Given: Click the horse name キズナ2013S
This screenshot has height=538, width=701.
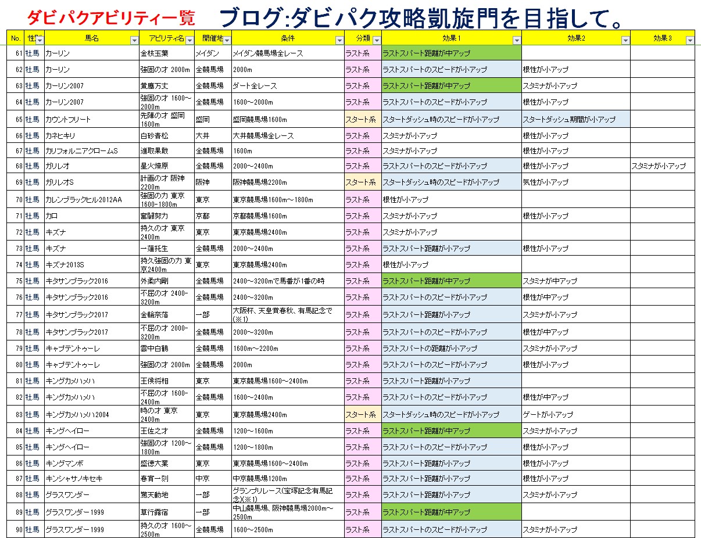Looking at the screenshot, I should pyautogui.click(x=65, y=265).
